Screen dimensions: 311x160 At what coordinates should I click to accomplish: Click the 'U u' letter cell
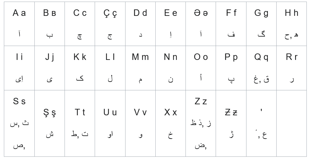point(110,124)
